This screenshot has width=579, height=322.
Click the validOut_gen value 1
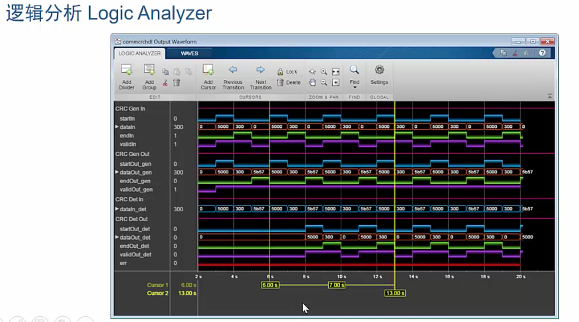pyautogui.click(x=176, y=189)
